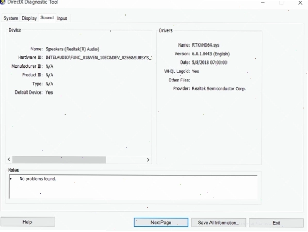The height and width of the screenshot is (232, 308).
Task: Click the driver date '5/8/2018 07:00:00'
Action: coord(209,63)
